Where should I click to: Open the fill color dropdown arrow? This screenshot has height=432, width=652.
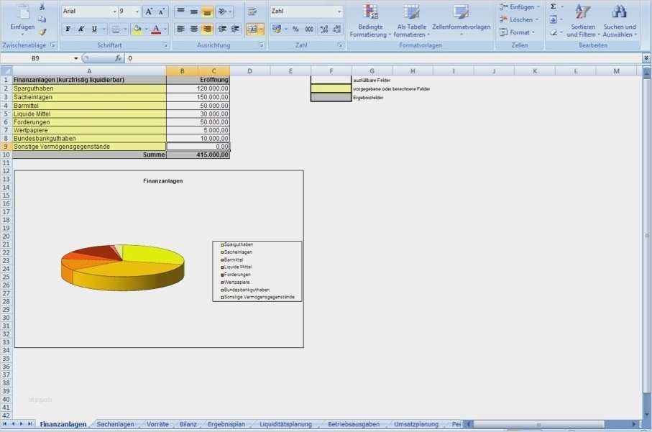click(146, 29)
